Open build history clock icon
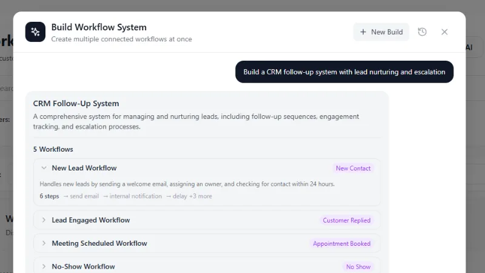This screenshot has height=273, width=485. click(x=422, y=32)
